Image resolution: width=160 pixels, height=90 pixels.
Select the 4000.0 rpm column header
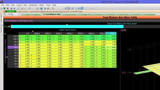tap(67, 33)
